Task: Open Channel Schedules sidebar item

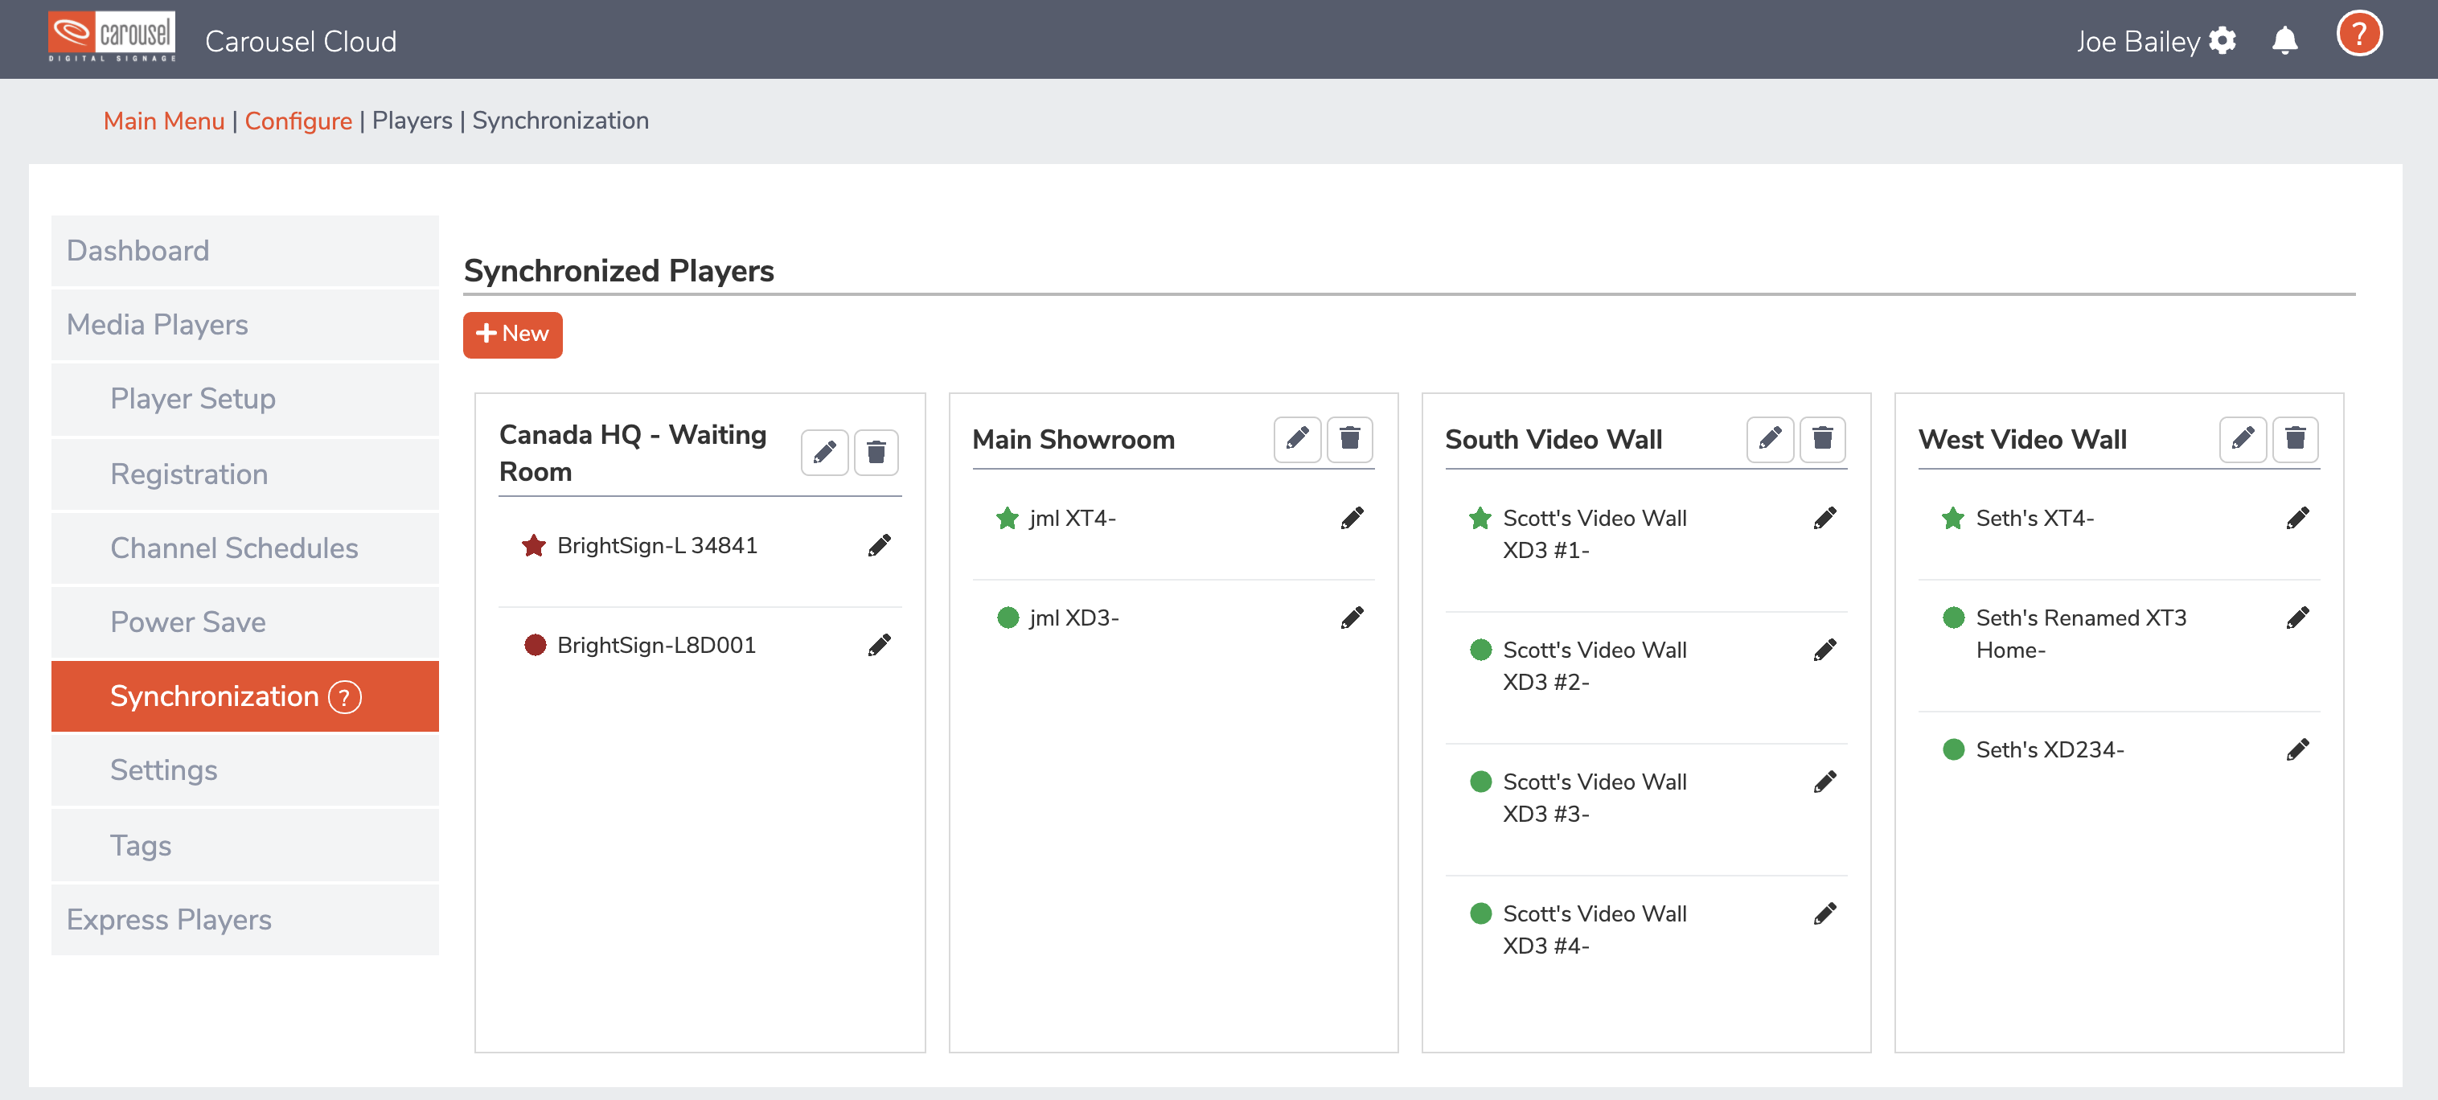Action: 245,548
